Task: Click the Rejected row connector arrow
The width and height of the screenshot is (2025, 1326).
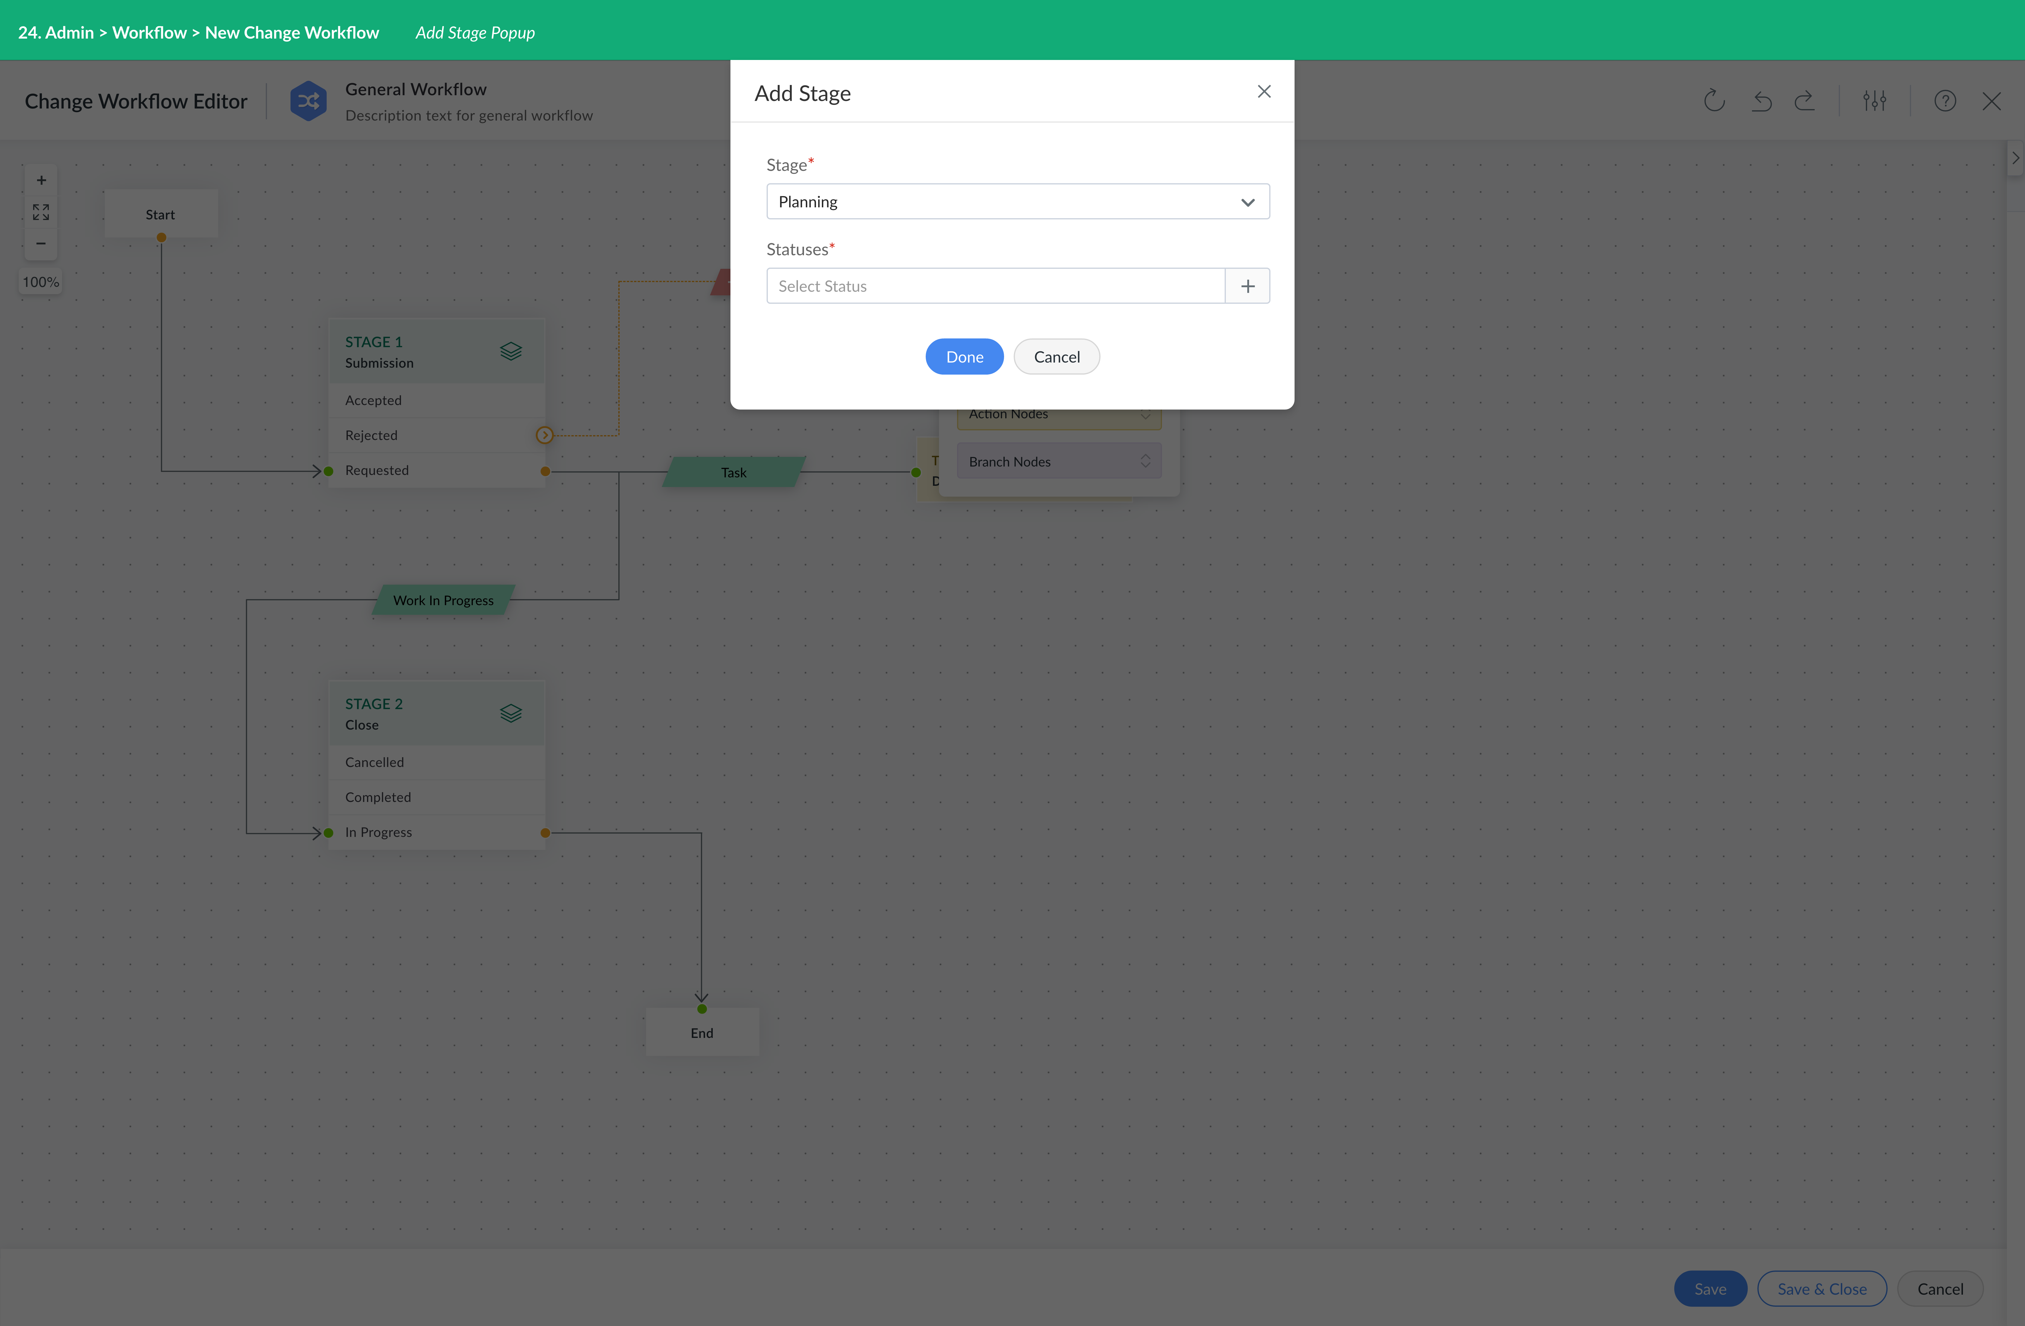Action: click(x=545, y=435)
